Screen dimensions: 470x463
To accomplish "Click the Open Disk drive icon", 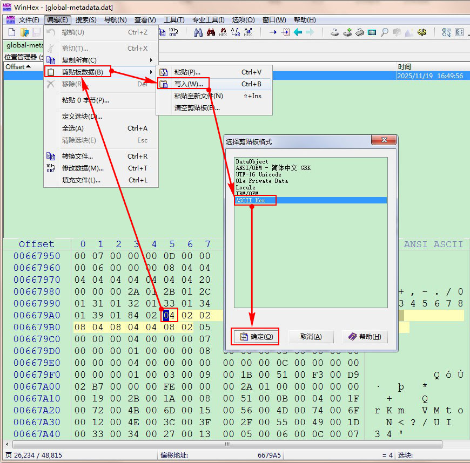I will coord(335,32).
